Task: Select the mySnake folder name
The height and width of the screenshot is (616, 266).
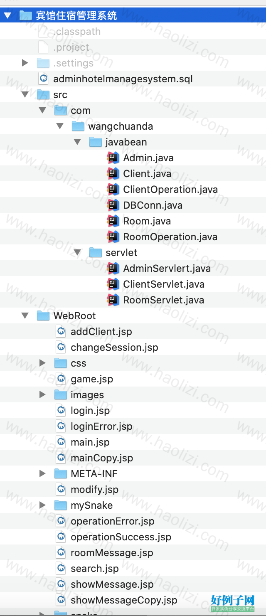Action: click(x=92, y=505)
